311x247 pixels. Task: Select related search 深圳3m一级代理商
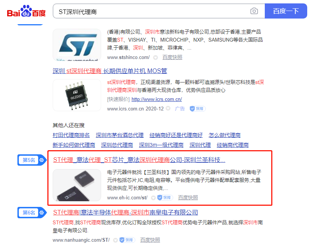(x=161, y=145)
